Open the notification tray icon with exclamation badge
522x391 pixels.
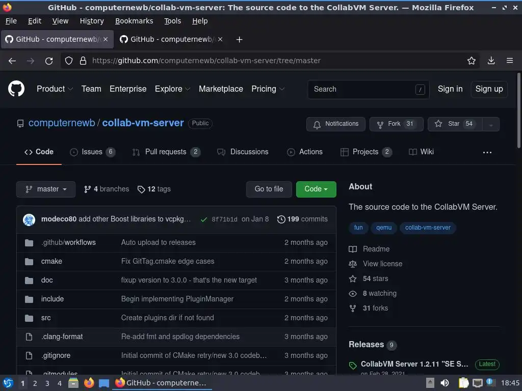tap(490, 382)
